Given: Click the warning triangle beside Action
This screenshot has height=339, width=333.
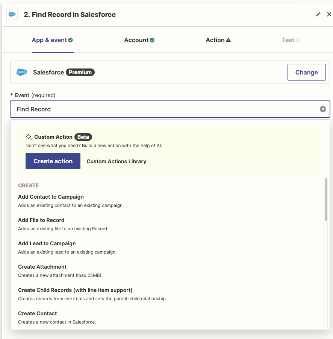Looking at the screenshot, I should click(x=228, y=40).
